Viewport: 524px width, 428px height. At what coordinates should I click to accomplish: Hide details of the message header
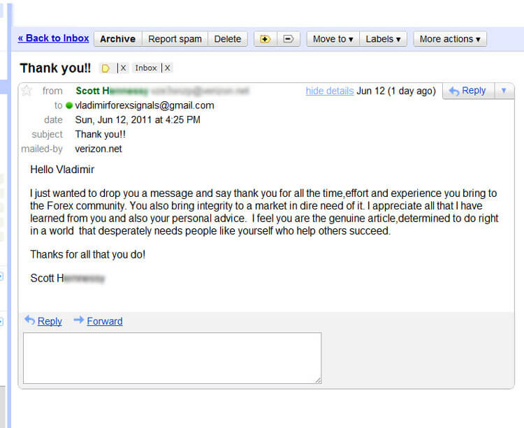(x=330, y=91)
